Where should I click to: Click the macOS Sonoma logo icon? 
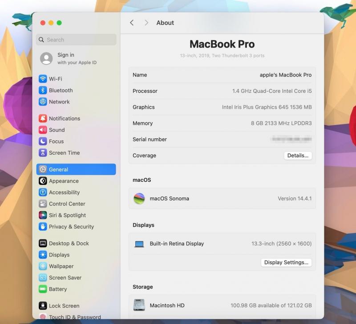click(139, 199)
